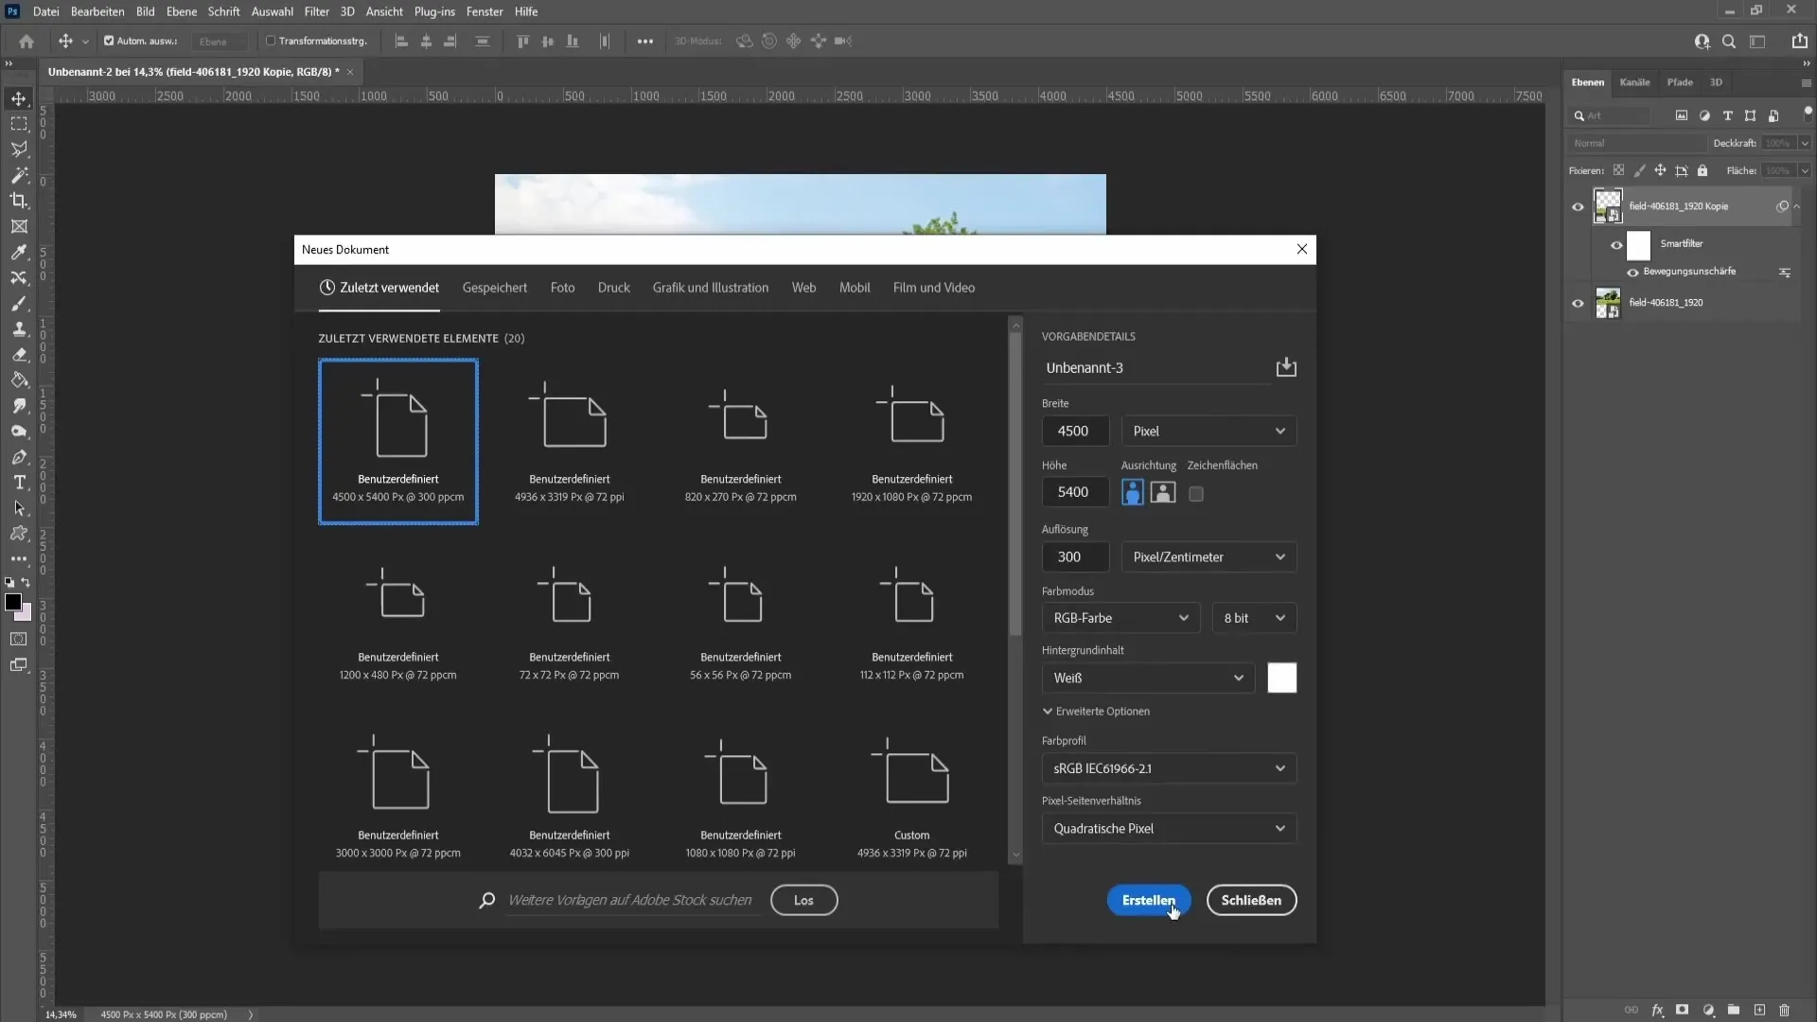Image resolution: width=1817 pixels, height=1022 pixels.
Task: Switch to the Kanäle panel tab
Action: coord(1634,82)
